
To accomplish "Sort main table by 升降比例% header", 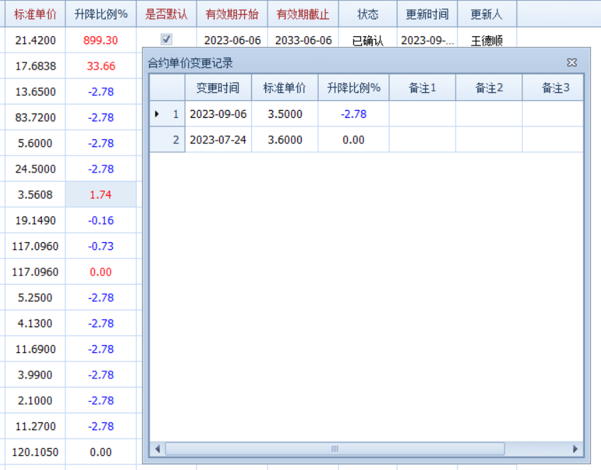I will (101, 14).
